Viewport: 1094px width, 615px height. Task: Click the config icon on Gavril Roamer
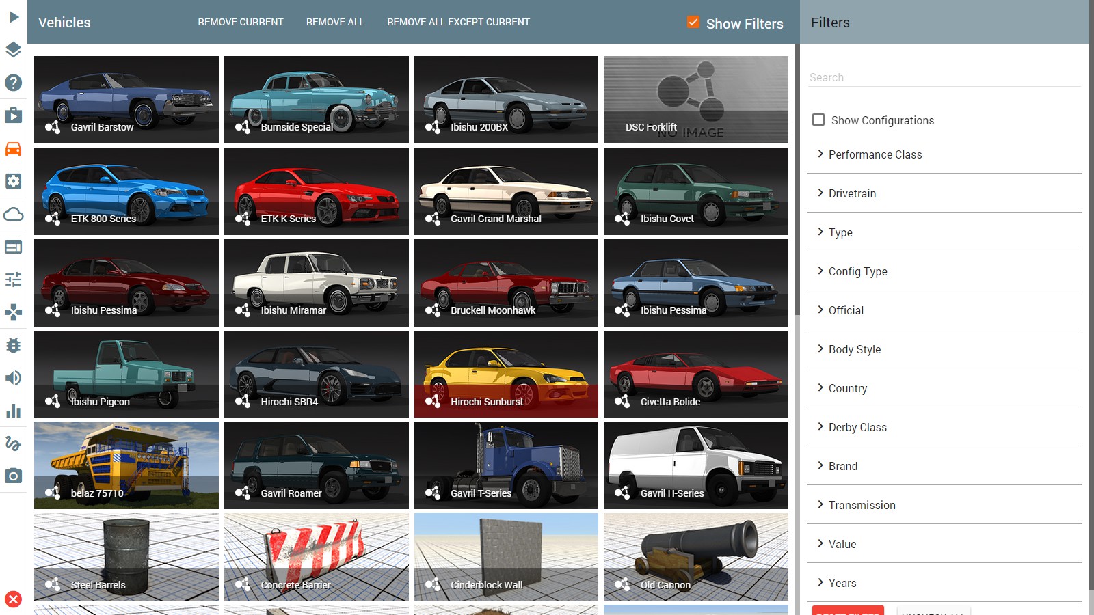[243, 493]
